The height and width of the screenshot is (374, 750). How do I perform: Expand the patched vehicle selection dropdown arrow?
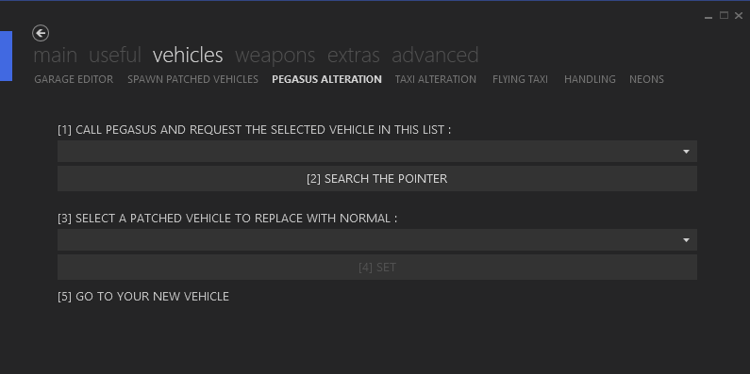point(686,240)
